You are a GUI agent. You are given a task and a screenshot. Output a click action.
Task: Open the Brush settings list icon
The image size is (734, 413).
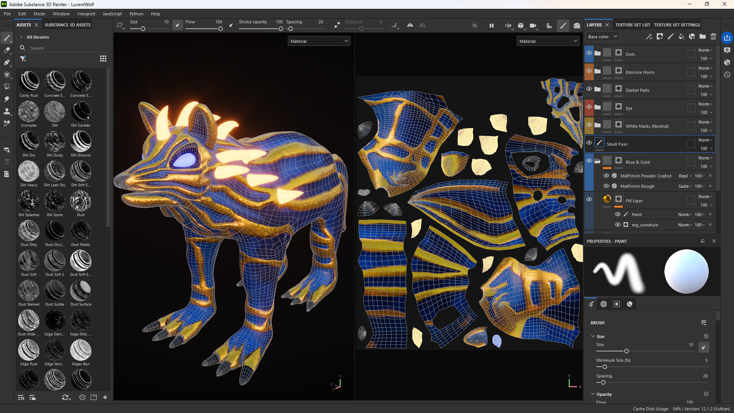(704, 323)
